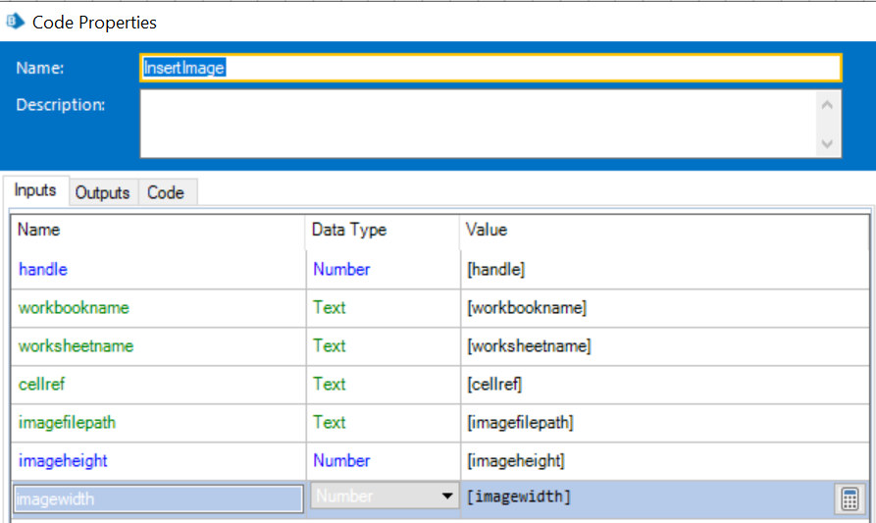
Task: Edit the imagewidth name field
Action: [157, 498]
